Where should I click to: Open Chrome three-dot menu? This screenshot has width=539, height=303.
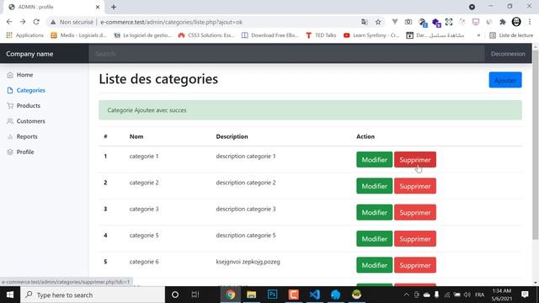[530, 22]
